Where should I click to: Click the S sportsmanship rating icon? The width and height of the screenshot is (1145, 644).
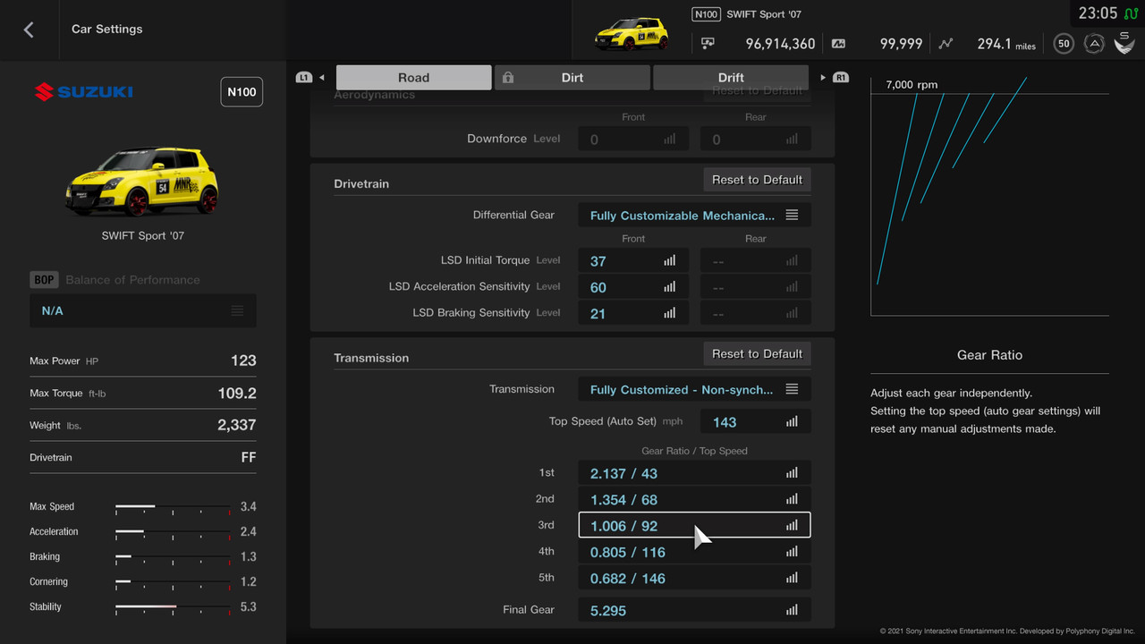coord(1124,41)
